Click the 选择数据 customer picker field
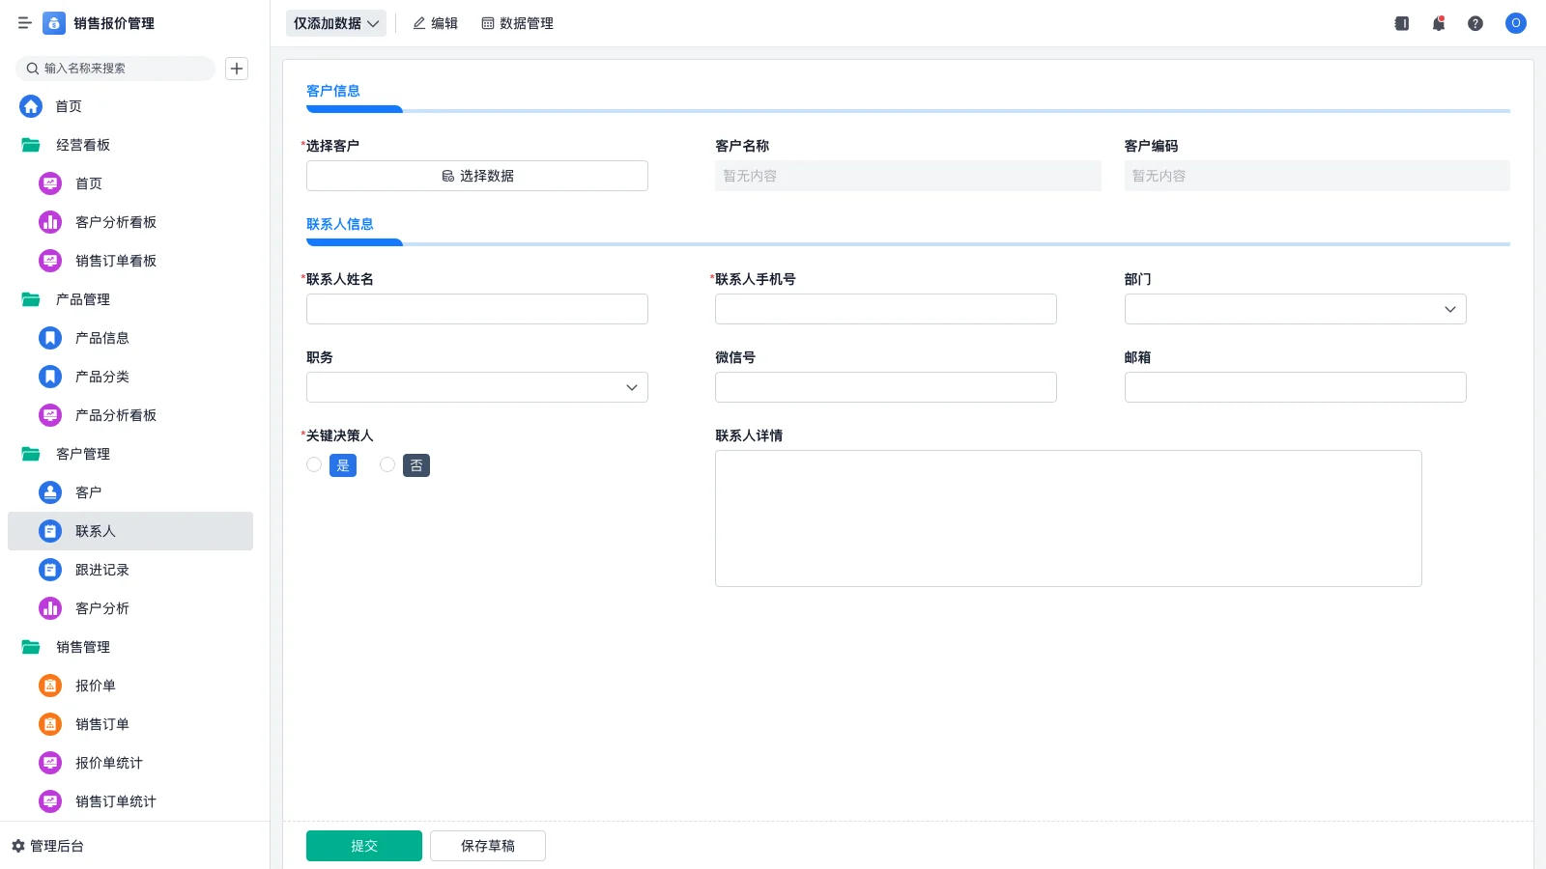 tap(476, 176)
